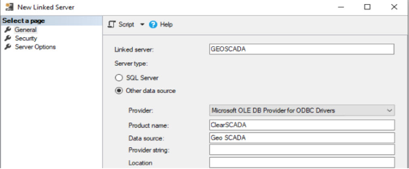Click the 'Data source:' label
The image size is (409, 169).
coord(146,138)
